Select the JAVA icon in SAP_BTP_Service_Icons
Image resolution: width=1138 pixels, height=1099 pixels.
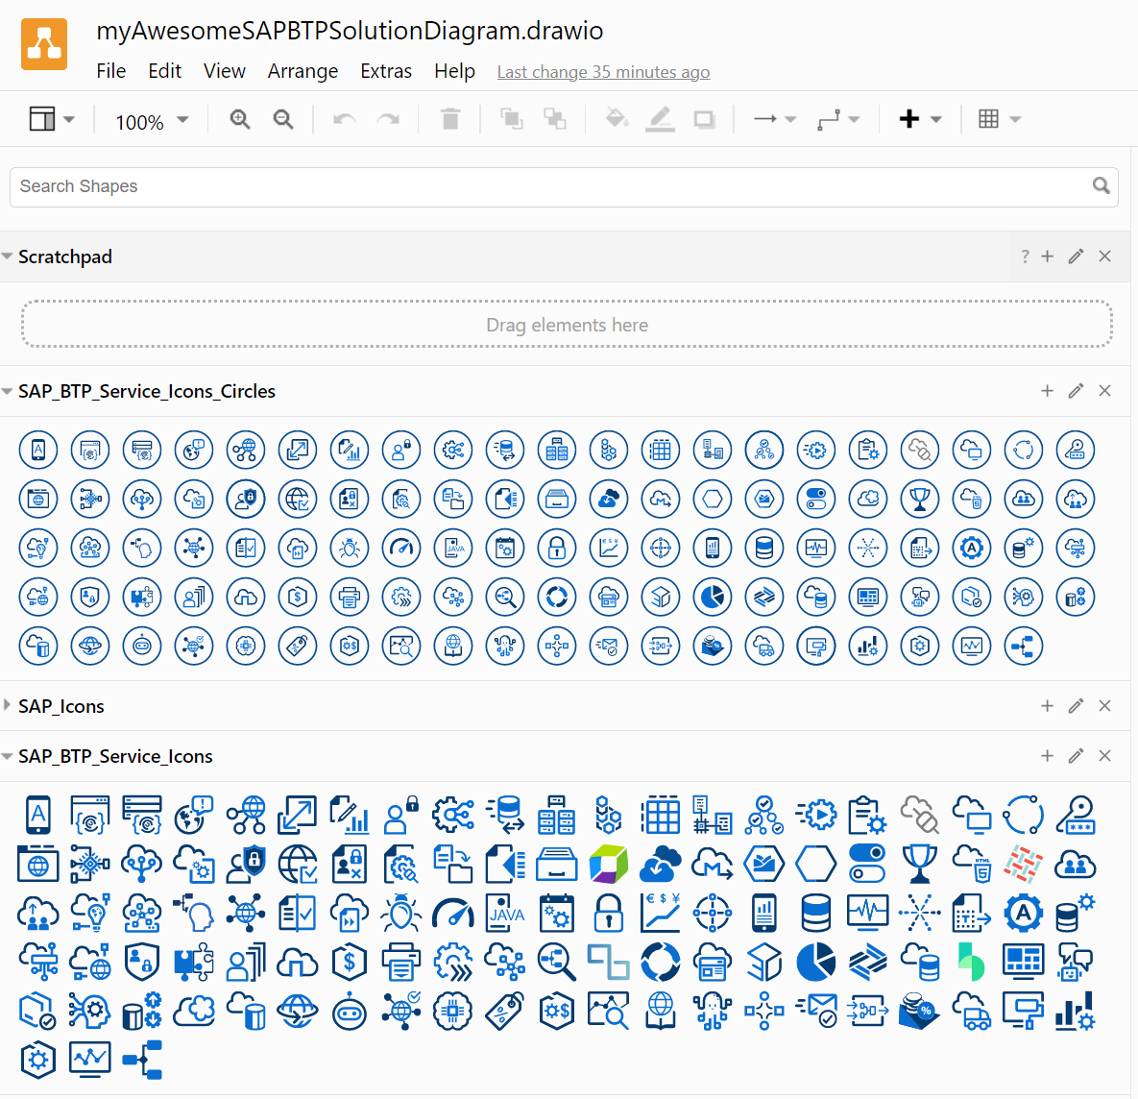coord(505,914)
